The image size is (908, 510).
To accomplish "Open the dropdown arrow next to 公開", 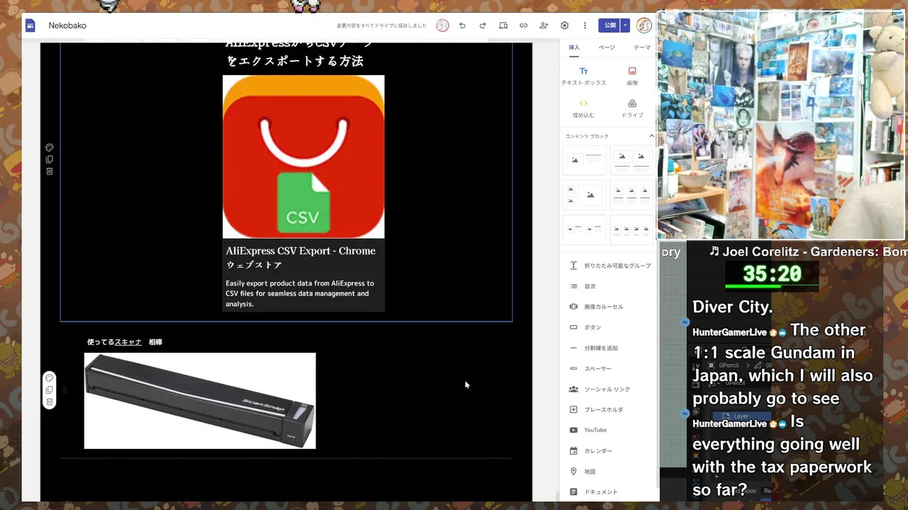I will [x=625, y=25].
